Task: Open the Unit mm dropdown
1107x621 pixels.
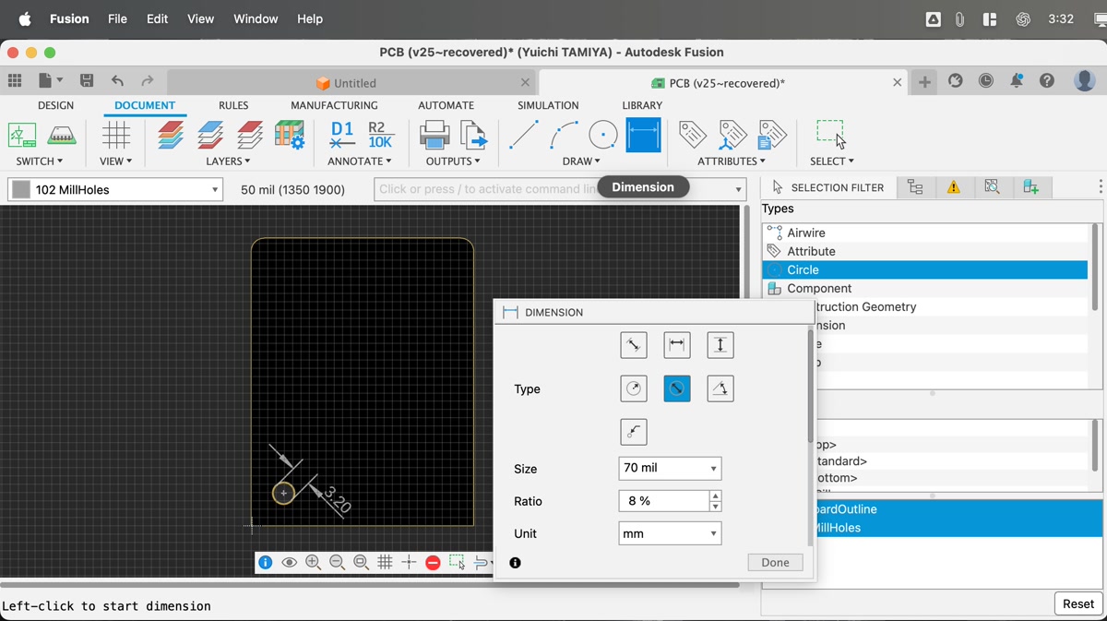Action: (670, 533)
